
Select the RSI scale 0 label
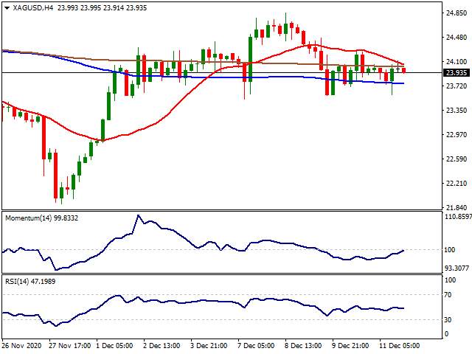point(446,334)
